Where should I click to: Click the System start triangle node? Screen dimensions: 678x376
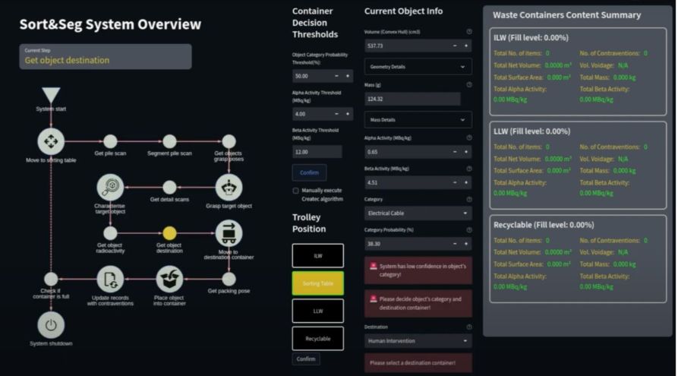(x=51, y=95)
